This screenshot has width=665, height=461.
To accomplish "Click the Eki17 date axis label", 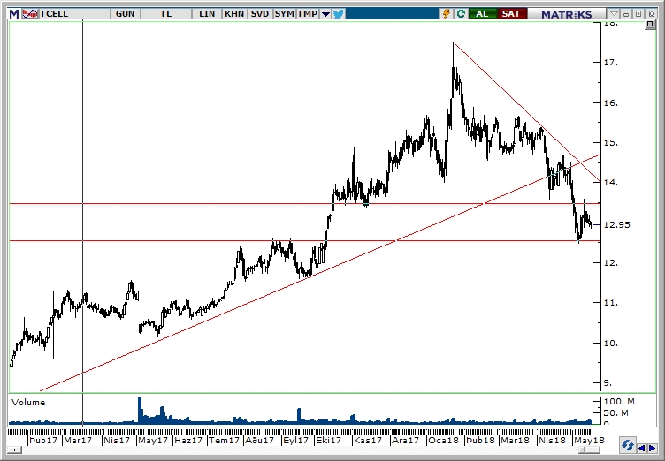I will coord(329,440).
